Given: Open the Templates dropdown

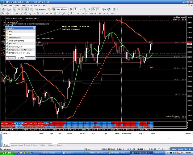Looking at the screenshot, I should click(x=115, y=9).
